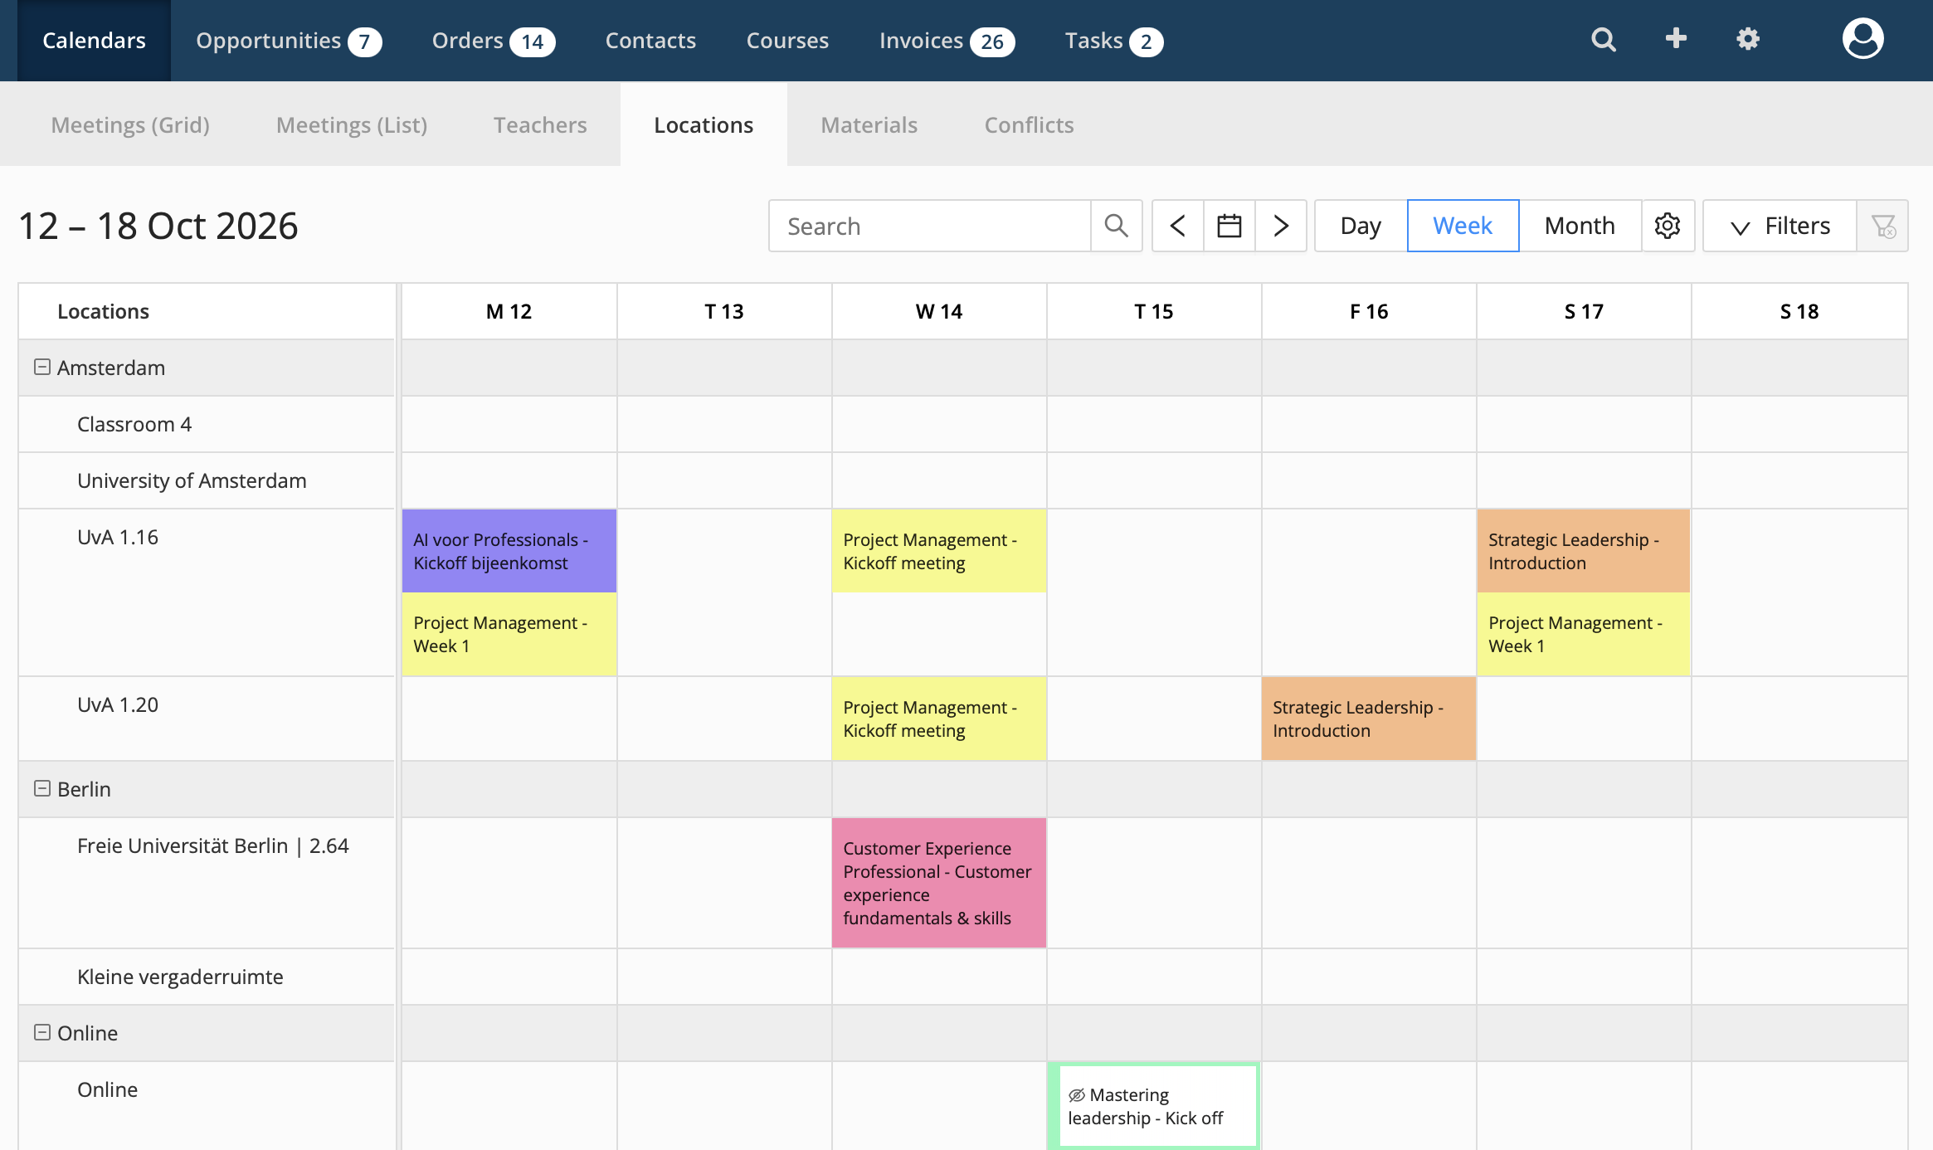Open the Meetings (List) tab
1933x1150 pixels.
[352, 124]
